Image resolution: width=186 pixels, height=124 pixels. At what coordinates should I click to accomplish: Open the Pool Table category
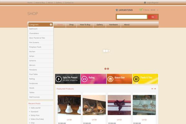pos(41,74)
